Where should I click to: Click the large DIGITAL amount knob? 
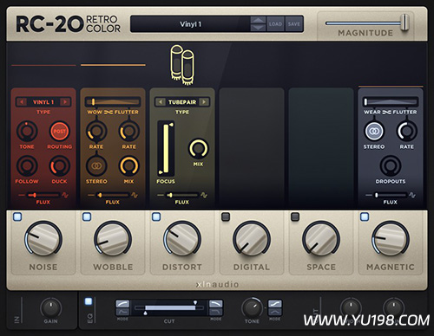tap(252, 239)
